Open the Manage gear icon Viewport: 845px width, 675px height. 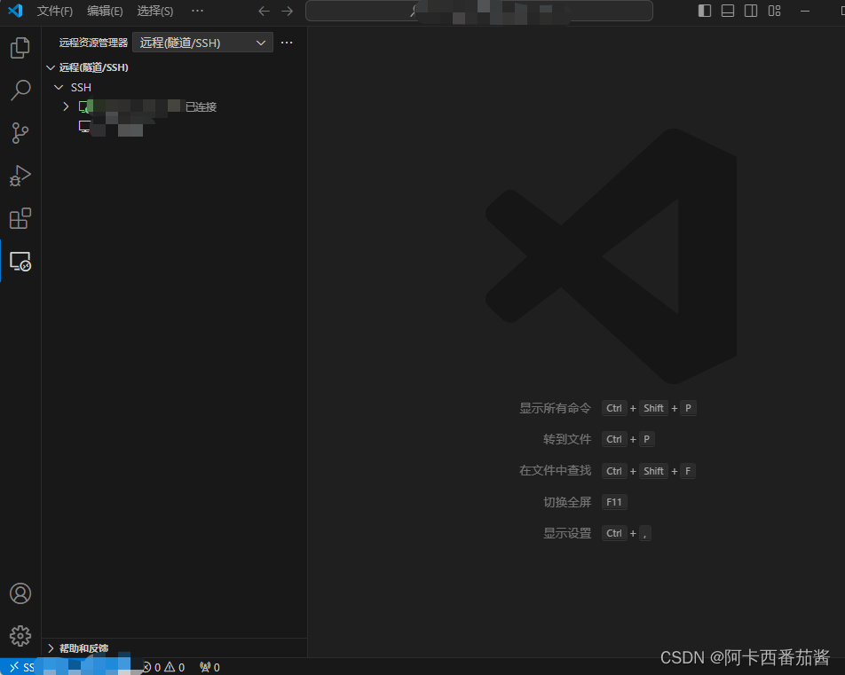(20, 636)
